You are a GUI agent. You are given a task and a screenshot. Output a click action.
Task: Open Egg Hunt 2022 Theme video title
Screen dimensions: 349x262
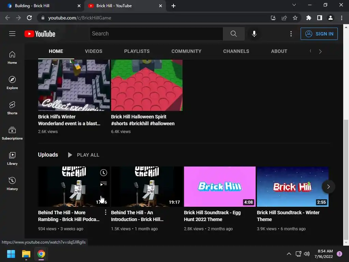[x=212, y=216]
